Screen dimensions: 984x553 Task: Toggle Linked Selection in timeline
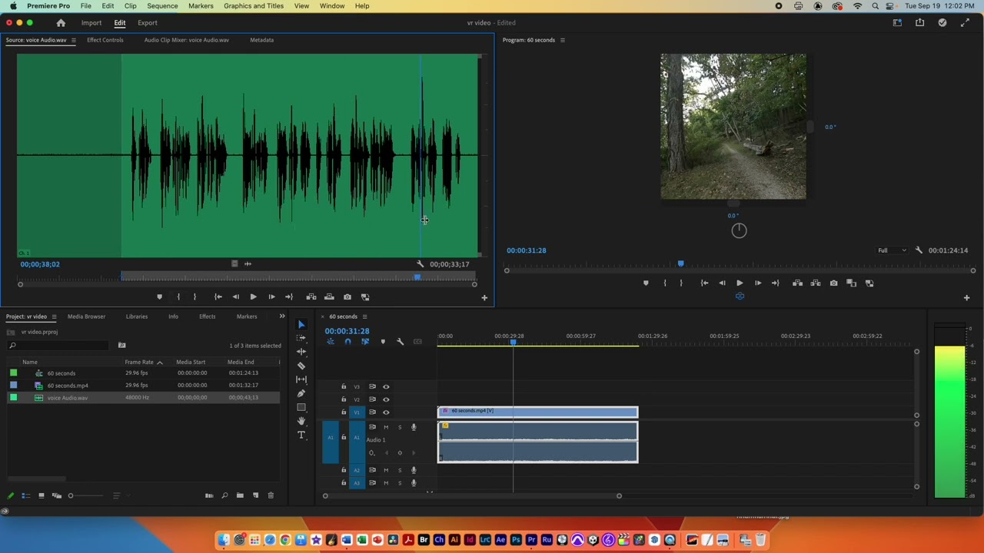pos(365,342)
